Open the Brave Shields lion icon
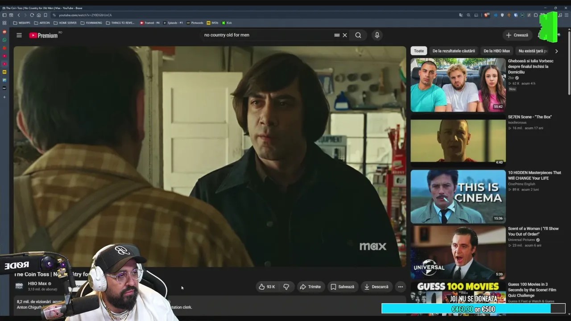 [x=488, y=15]
